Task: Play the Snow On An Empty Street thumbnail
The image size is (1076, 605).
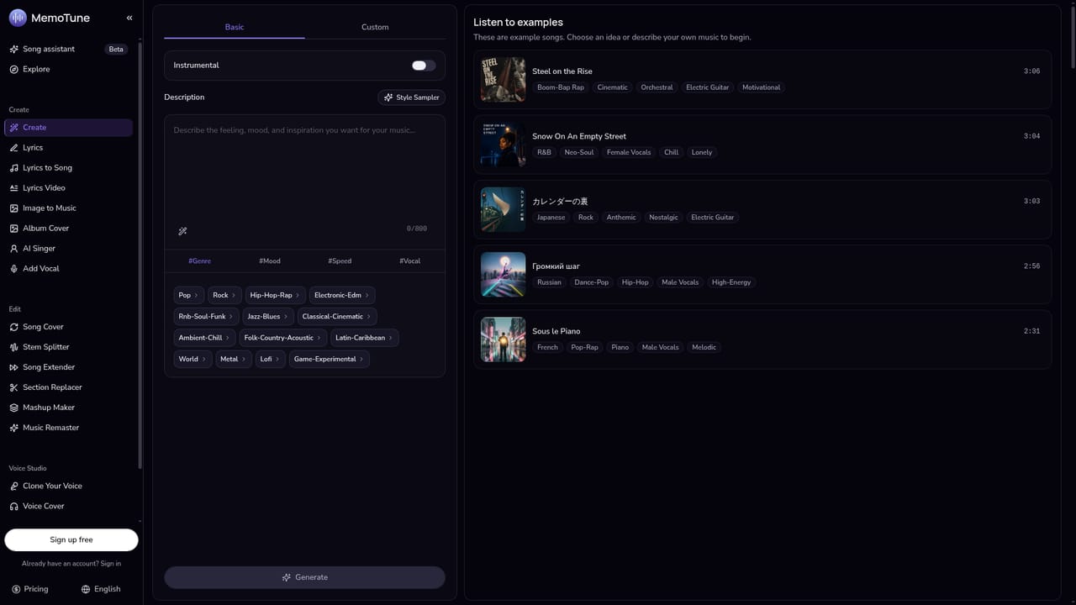Action: coord(503,145)
